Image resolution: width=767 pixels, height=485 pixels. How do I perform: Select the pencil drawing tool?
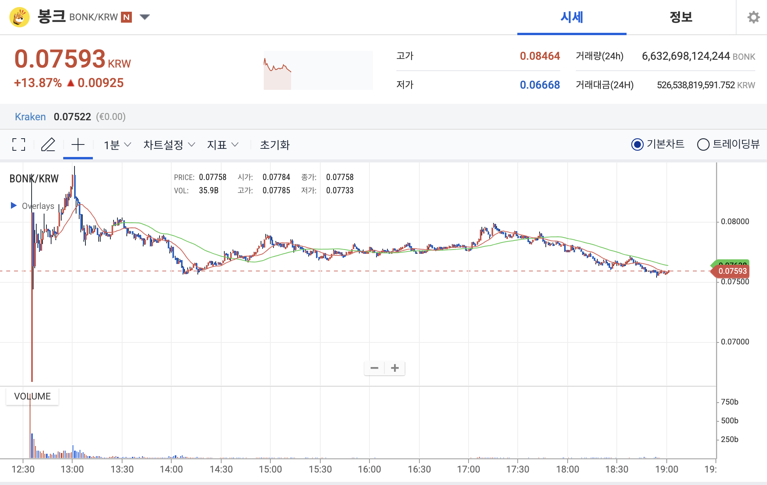coord(48,144)
